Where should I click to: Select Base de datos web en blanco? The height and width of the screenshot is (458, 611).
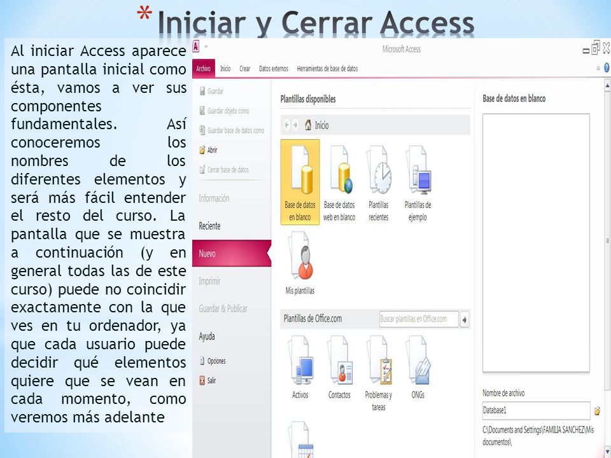tap(339, 183)
